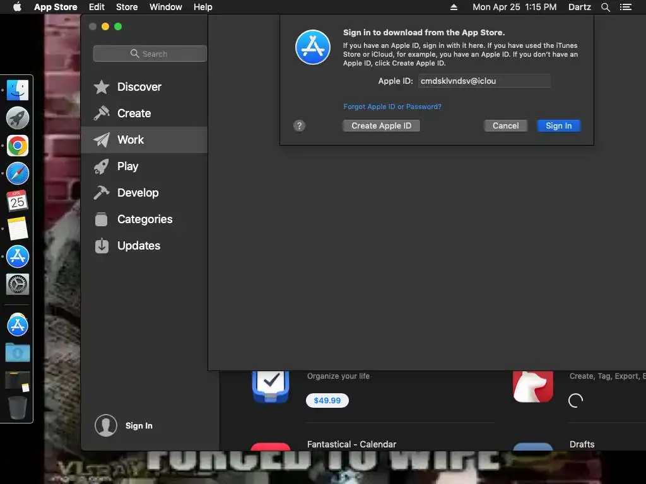Open Launchpad from the Dock
646x484 pixels.
click(x=17, y=118)
